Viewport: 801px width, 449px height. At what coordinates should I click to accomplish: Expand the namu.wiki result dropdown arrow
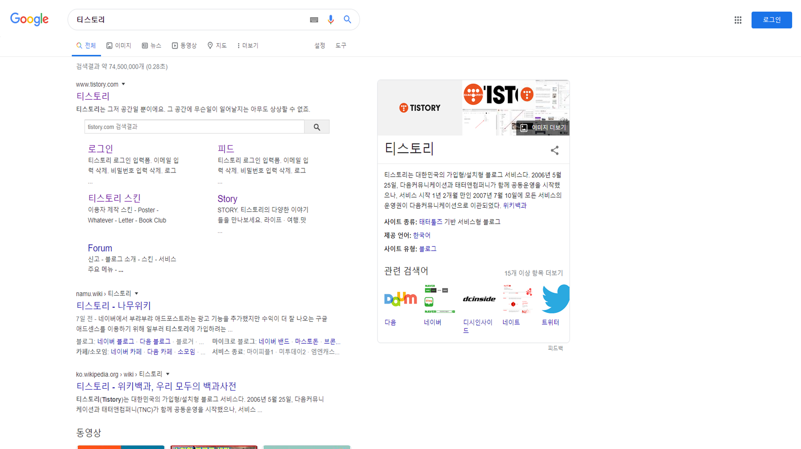tap(136, 294)
